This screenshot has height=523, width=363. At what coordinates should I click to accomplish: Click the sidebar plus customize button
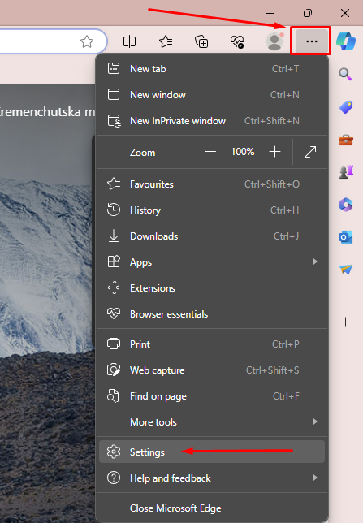click(346, 322)
